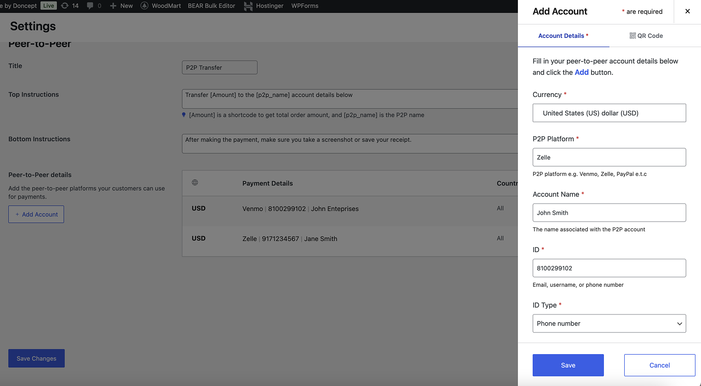Click the plus New icon in admin bar
Viewport: 701px width, 386px height.
113,6
